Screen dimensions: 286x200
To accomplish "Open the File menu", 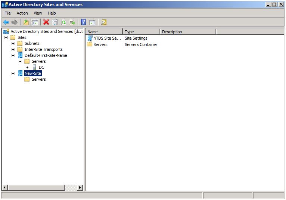I will point(7,13).
